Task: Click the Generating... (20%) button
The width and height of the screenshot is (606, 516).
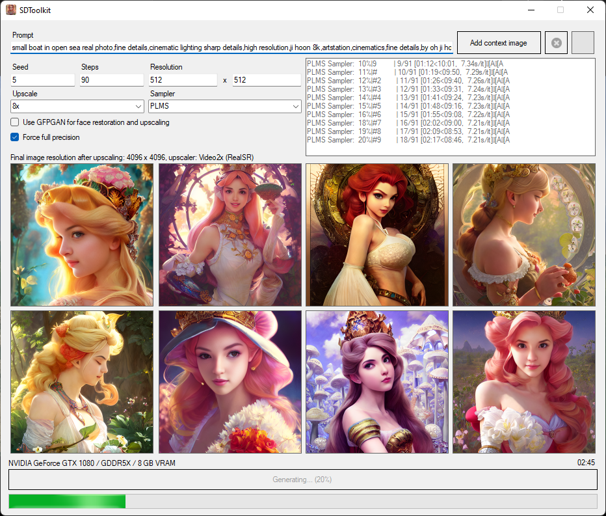Action: coord(302,480)
